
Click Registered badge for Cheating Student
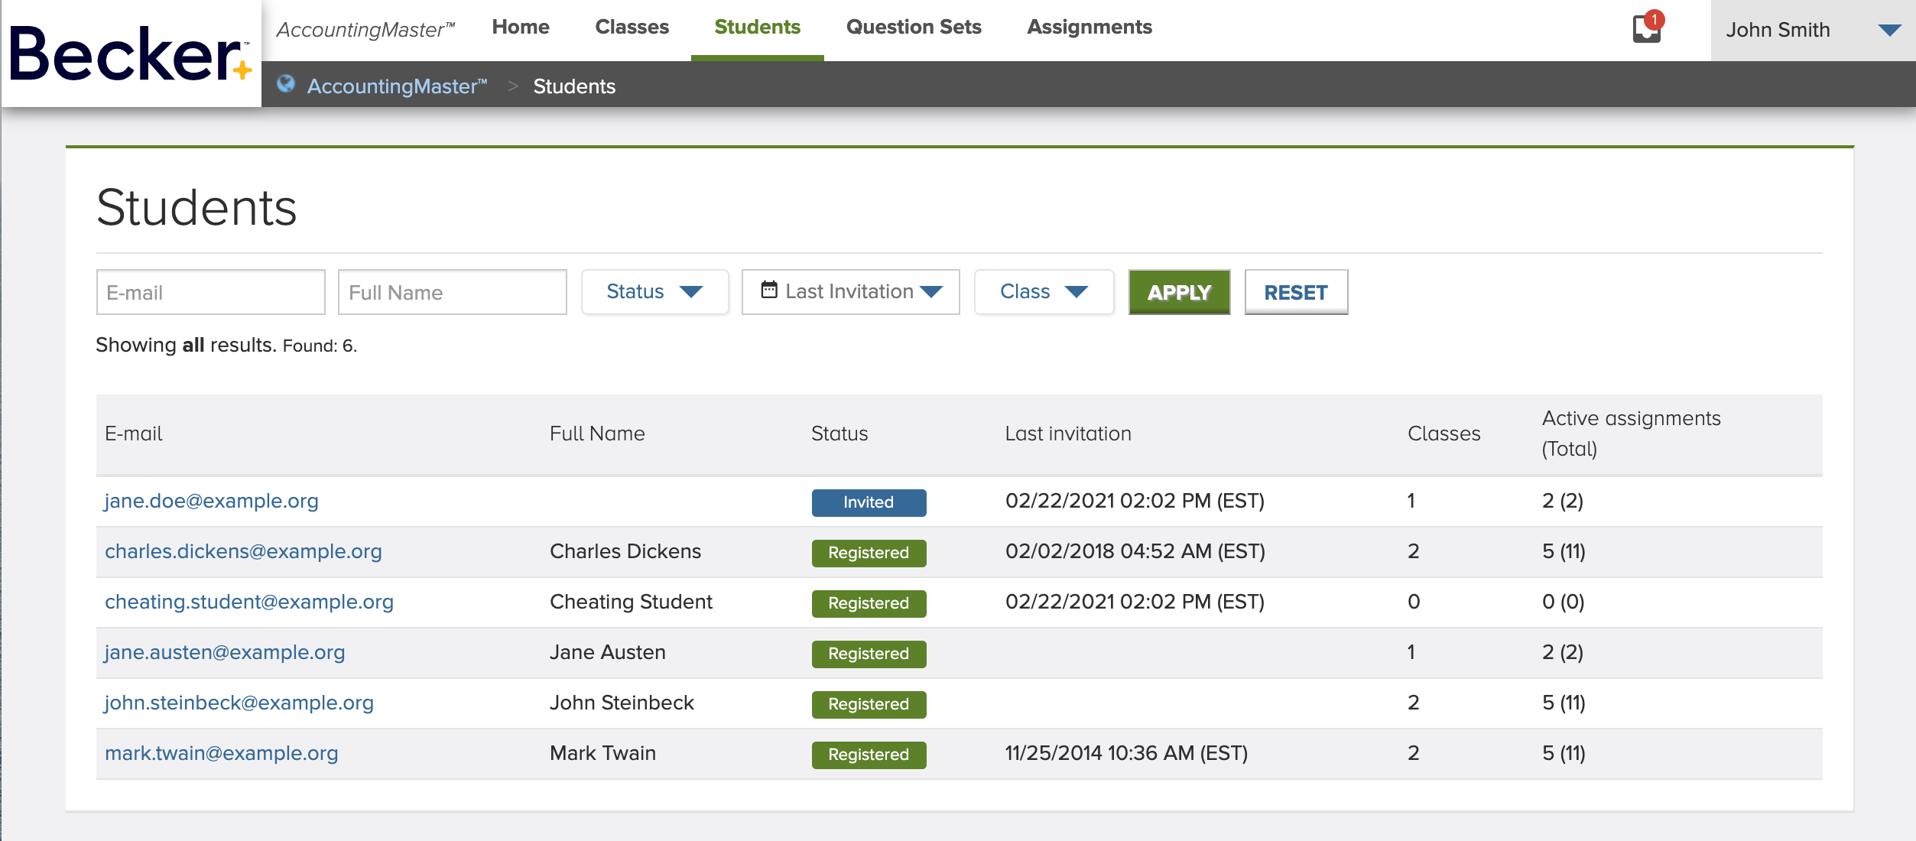(869, 603)
